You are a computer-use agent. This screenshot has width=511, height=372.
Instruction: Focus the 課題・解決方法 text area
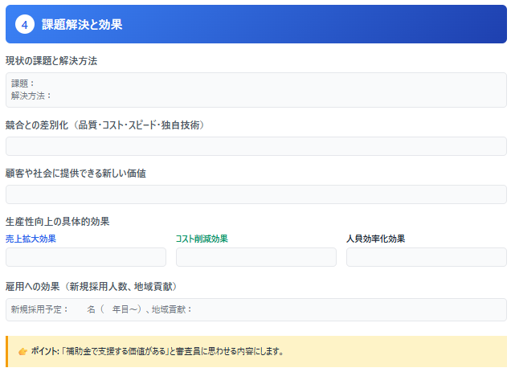pyautogui.click(x=255, y=89)
